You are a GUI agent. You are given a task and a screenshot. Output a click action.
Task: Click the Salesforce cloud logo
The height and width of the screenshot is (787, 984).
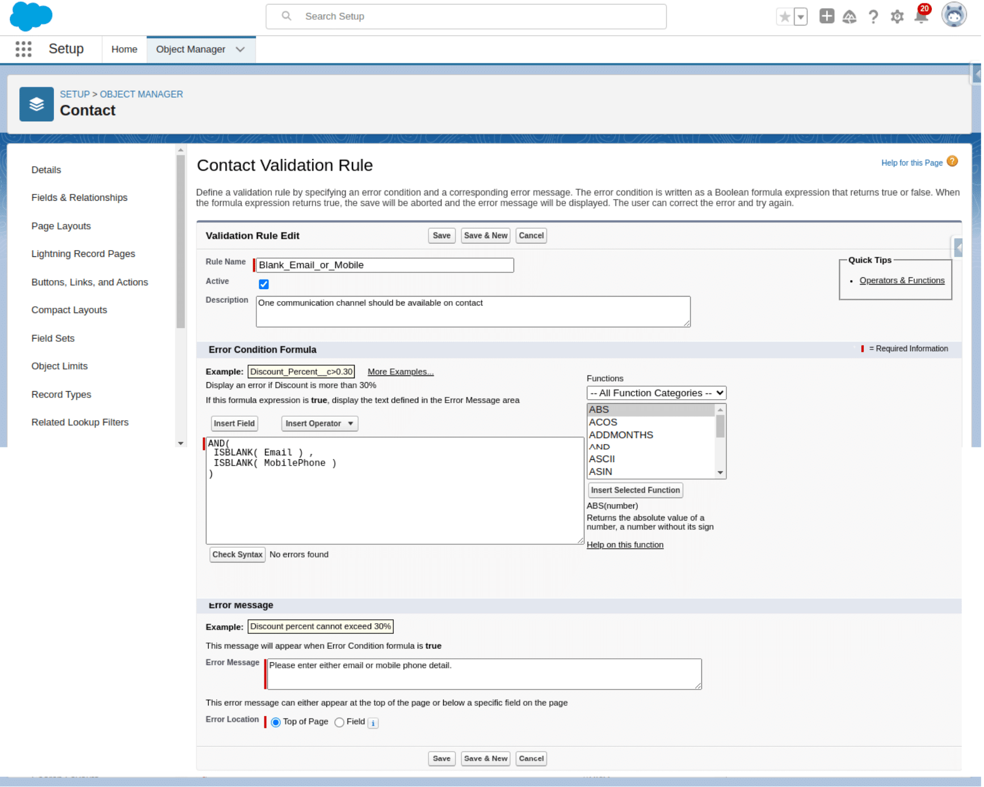(31, 16)
